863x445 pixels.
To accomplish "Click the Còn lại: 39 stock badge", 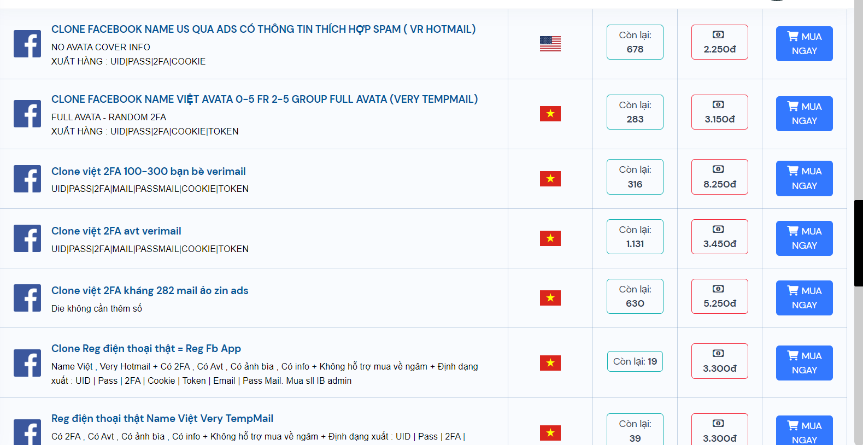I will [x=635, y=430].
